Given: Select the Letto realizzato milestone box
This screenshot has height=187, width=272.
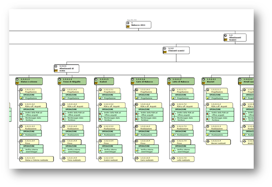Looking at the screenshot, I should (182, 159).
